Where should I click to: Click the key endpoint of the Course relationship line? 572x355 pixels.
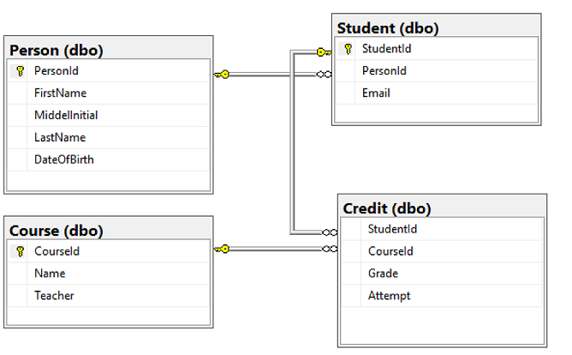(x=222, y=249)
